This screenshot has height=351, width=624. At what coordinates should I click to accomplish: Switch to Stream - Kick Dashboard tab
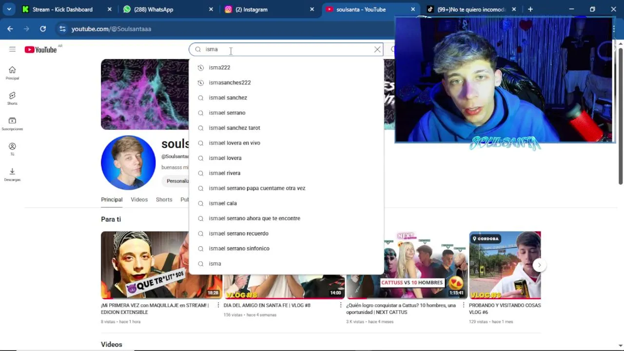coord(62,9)
